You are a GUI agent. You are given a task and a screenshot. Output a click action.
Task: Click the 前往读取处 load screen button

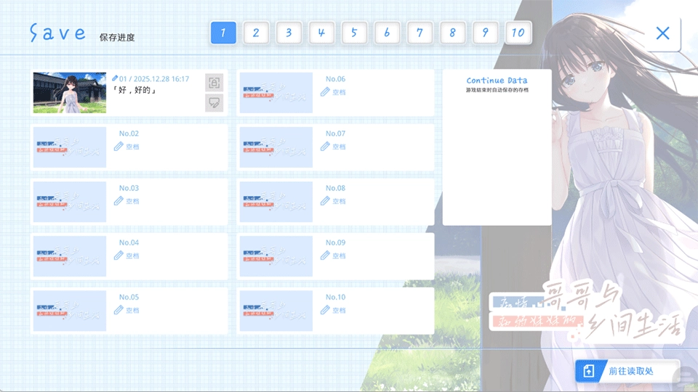click(x=627, y=371)
